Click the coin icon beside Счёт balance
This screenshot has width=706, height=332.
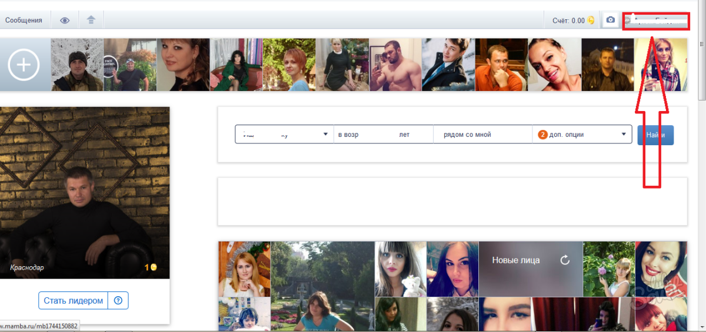tap(591, 21)
